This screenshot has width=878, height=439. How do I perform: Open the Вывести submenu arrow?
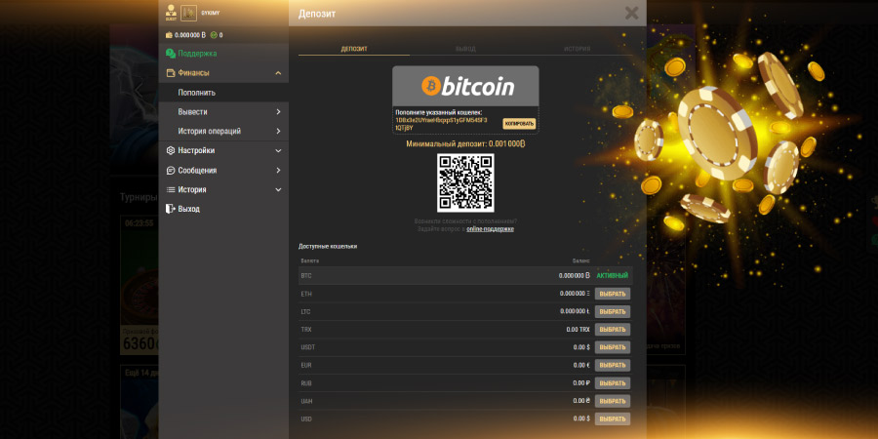tap(278, 112)
